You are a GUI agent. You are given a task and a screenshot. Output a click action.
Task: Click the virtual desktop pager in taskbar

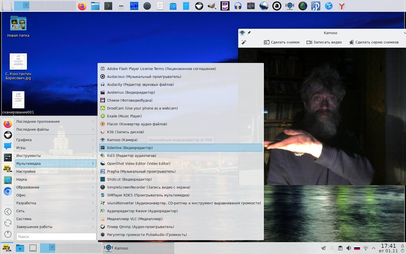click(70, 248)
